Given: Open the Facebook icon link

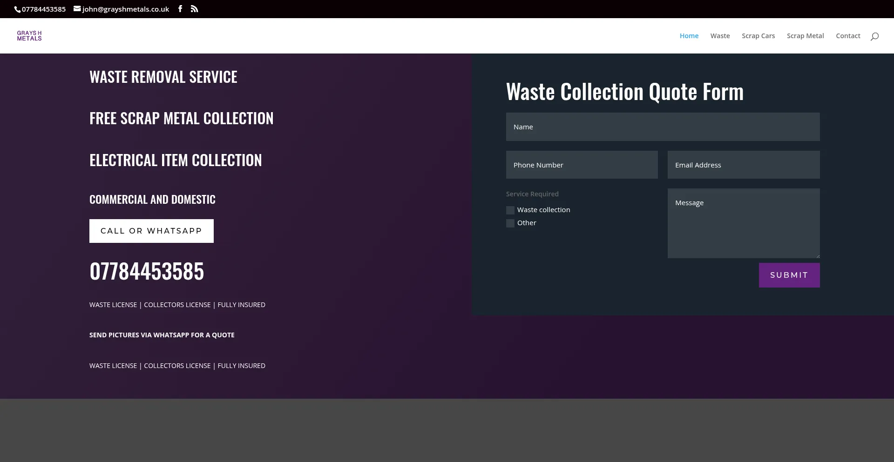Looking at the screenshot, I should [x=180, y=9].
